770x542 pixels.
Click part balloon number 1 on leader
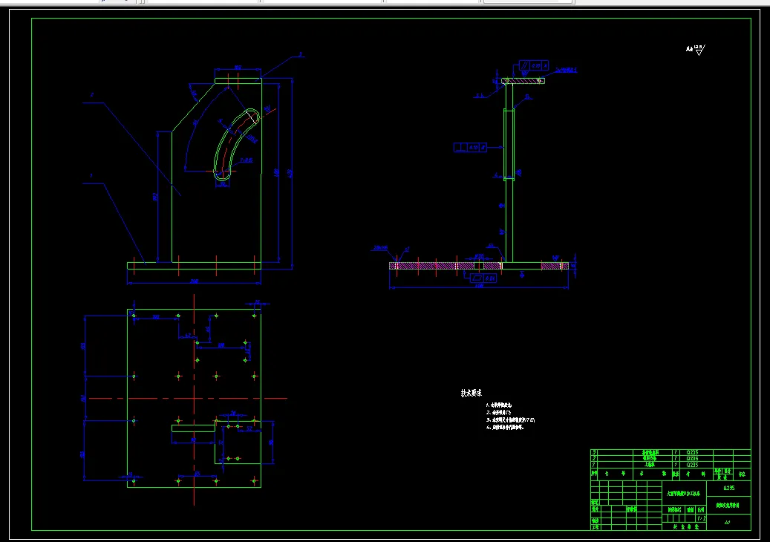point(91,176)
